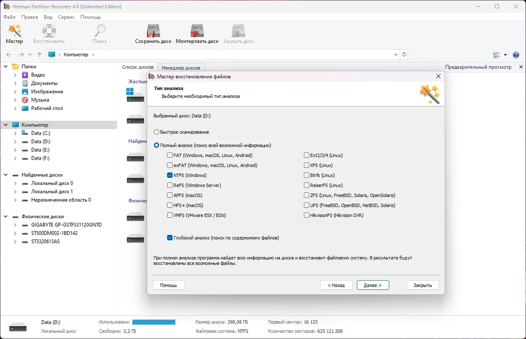Viewport: 526px width, 339px height.
Task: Select Полный анализ radio option
Action: click(x=156, y=145)
